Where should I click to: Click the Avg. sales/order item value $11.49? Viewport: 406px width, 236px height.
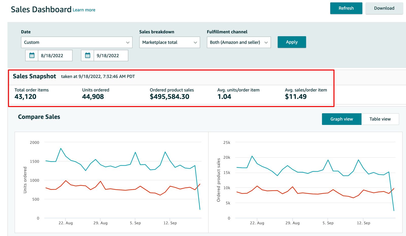tap(296, 97)
